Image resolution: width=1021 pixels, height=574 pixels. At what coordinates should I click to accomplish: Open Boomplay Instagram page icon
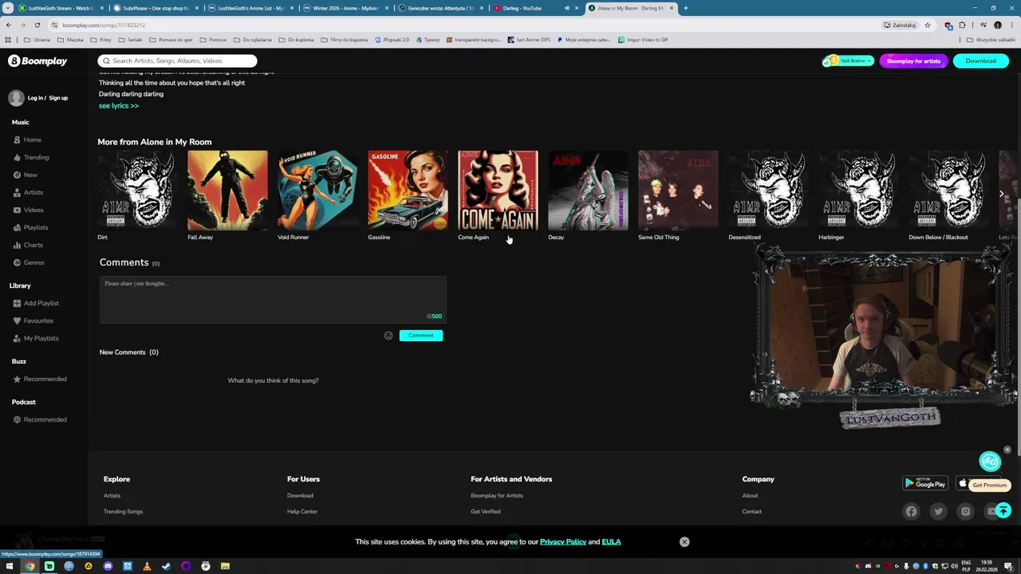coord(965,512)
